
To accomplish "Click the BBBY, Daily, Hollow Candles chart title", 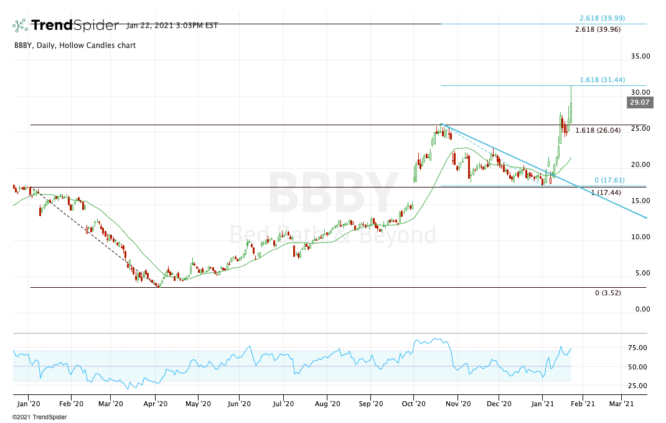I will pos(75,45).
